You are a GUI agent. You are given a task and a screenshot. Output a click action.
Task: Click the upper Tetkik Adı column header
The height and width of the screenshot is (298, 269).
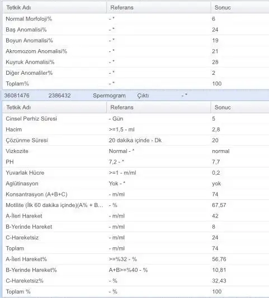coord(54,8)
